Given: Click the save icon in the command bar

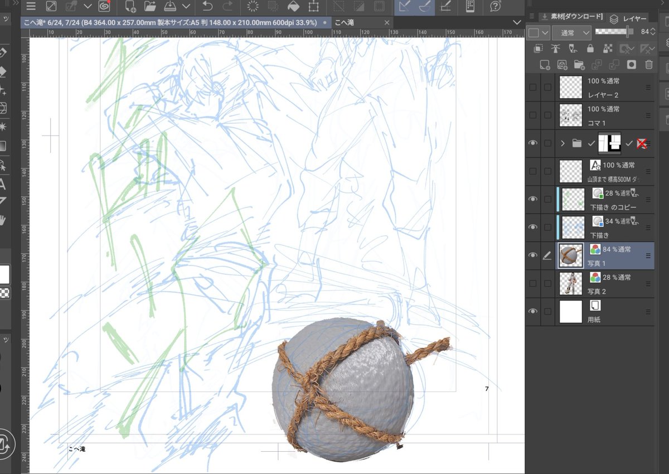Looking at the screenshot, I should click(x=171, y=7).
